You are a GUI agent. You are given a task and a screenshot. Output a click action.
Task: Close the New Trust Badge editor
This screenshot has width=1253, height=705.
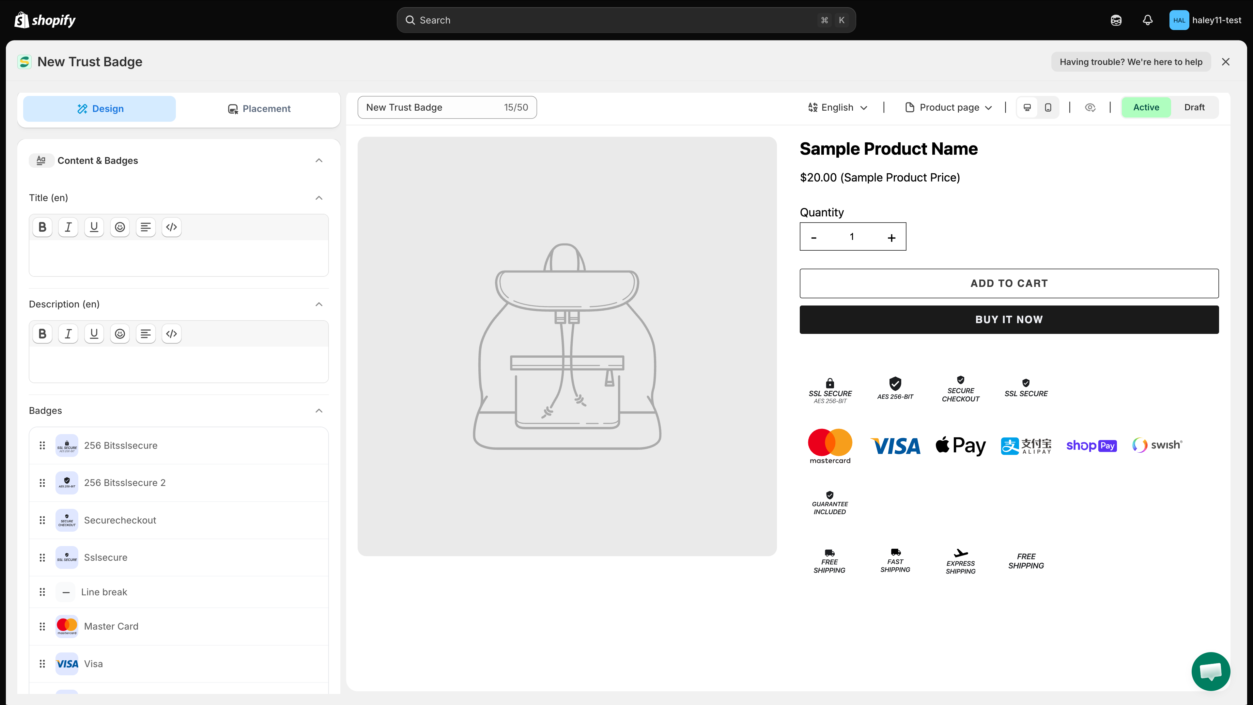[x=1225, y=62]
